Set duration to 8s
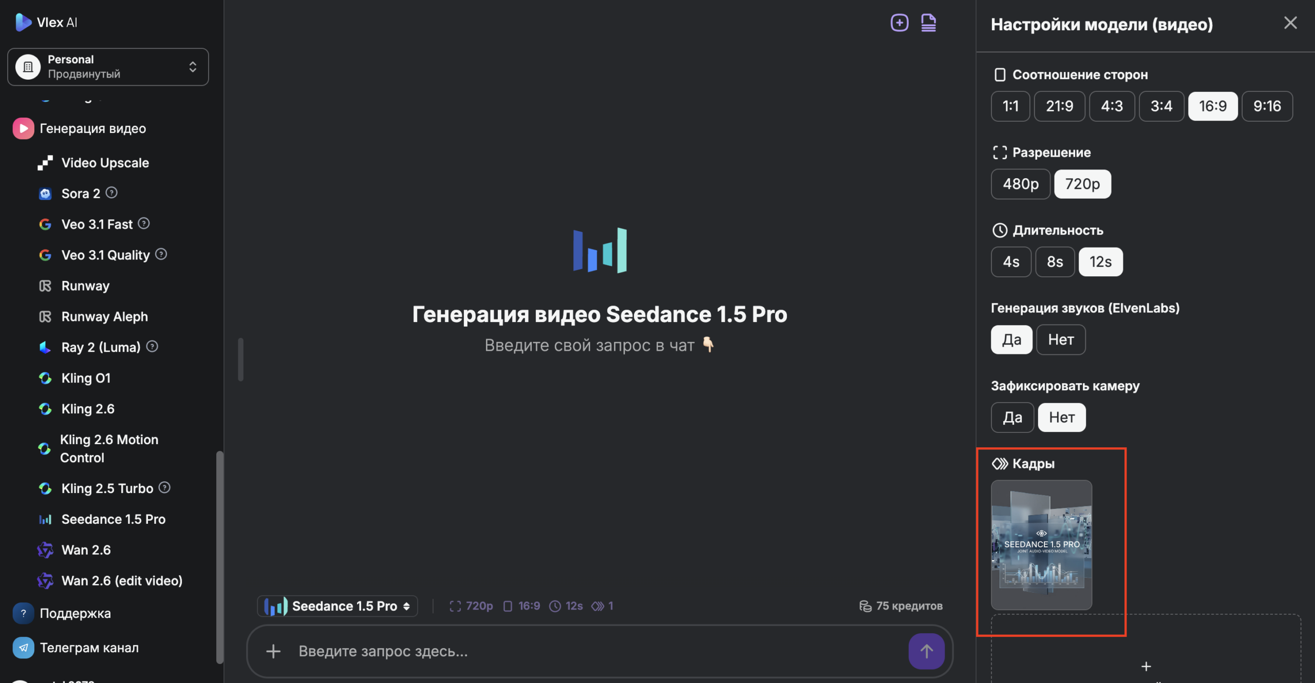The image size is (1315, 683). tap(1055, 262)
